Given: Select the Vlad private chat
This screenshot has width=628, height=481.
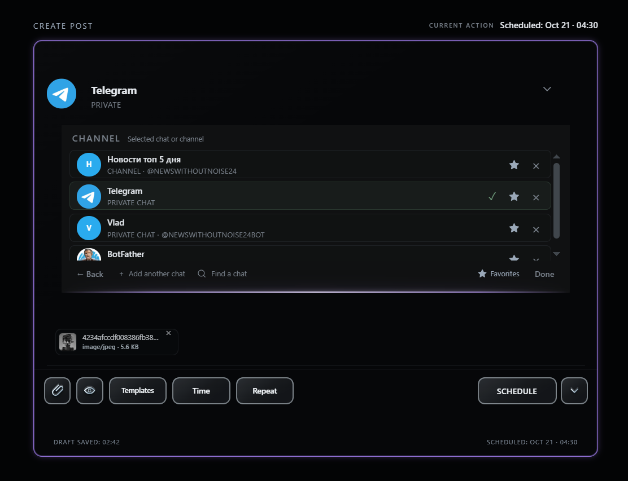Looking at the screenshot, I should click(310, 228).
